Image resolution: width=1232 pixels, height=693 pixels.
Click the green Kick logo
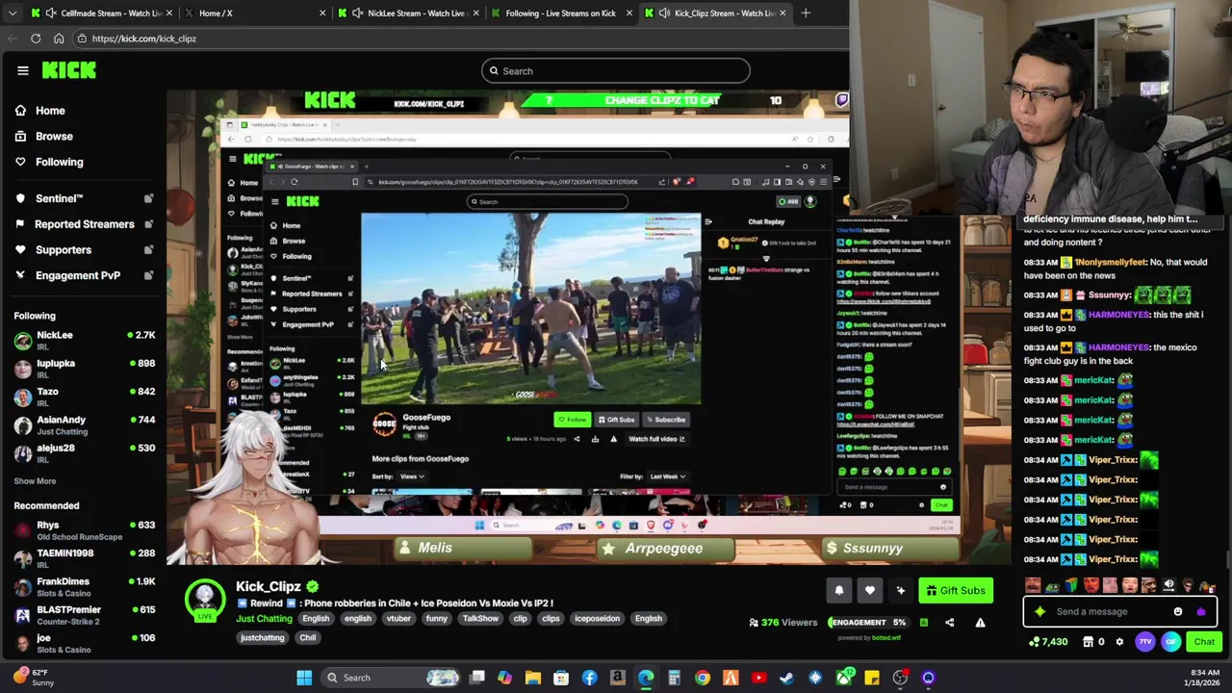click(69, 70)
